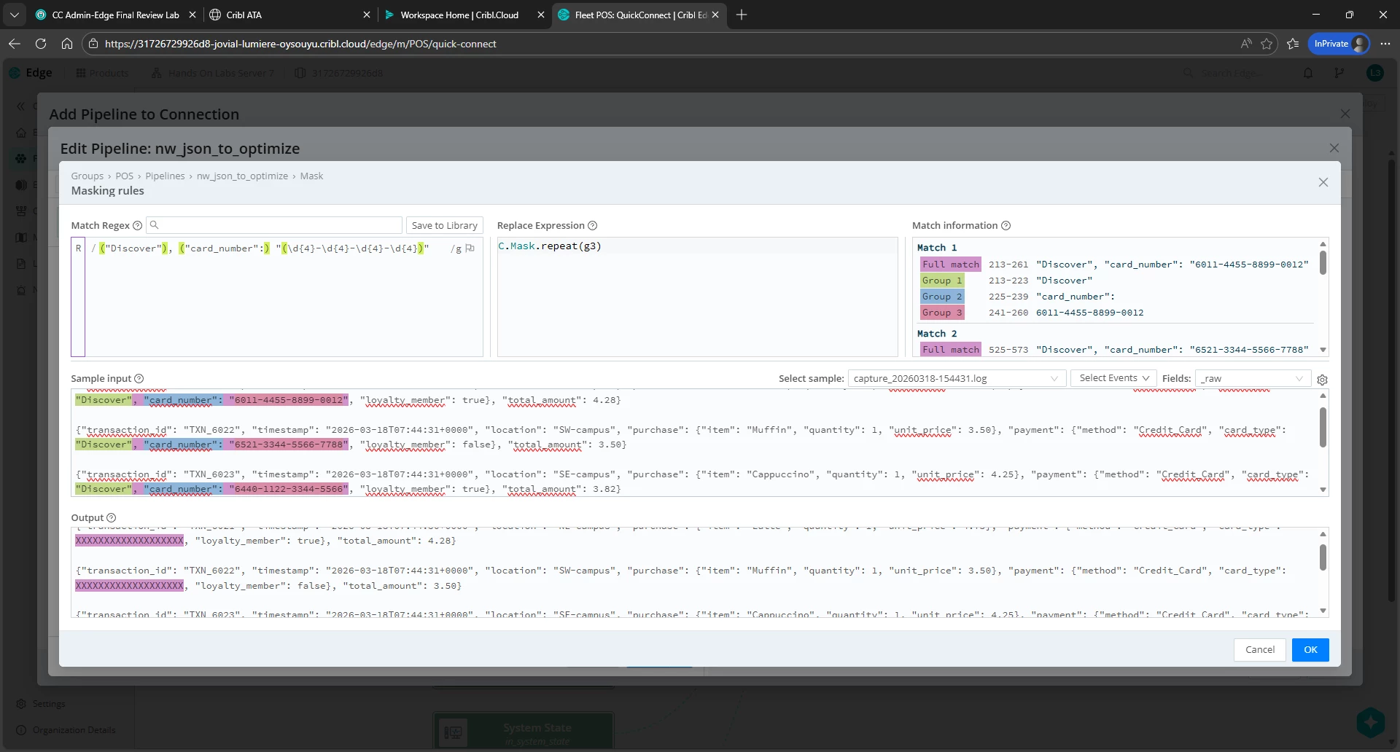The width and height of the screenshot is (1400, 752).
Task: Confirm masking rules with OK
Action: point(1310,650)
